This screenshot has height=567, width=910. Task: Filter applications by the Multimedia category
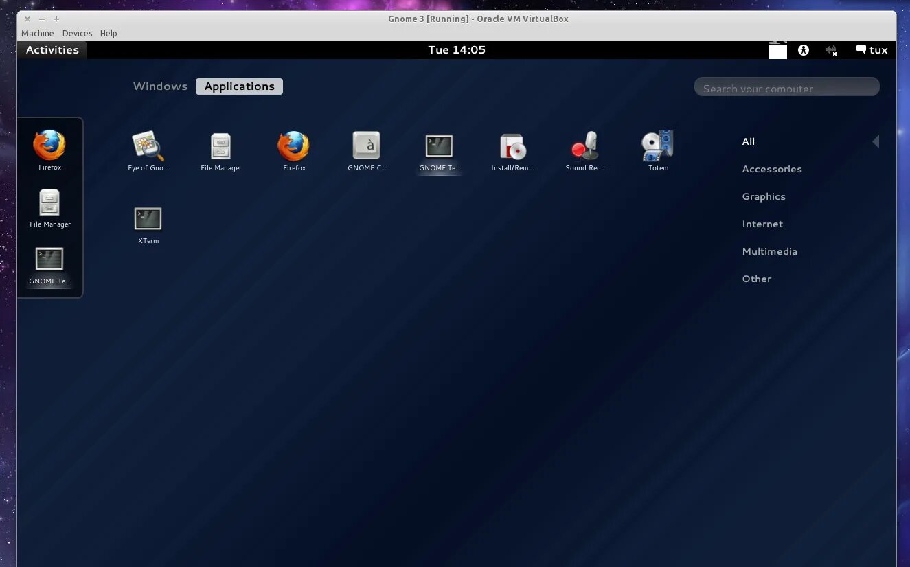point(769,251)
